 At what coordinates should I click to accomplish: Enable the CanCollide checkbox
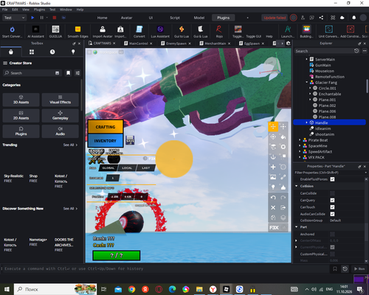[x=332, y=193]
